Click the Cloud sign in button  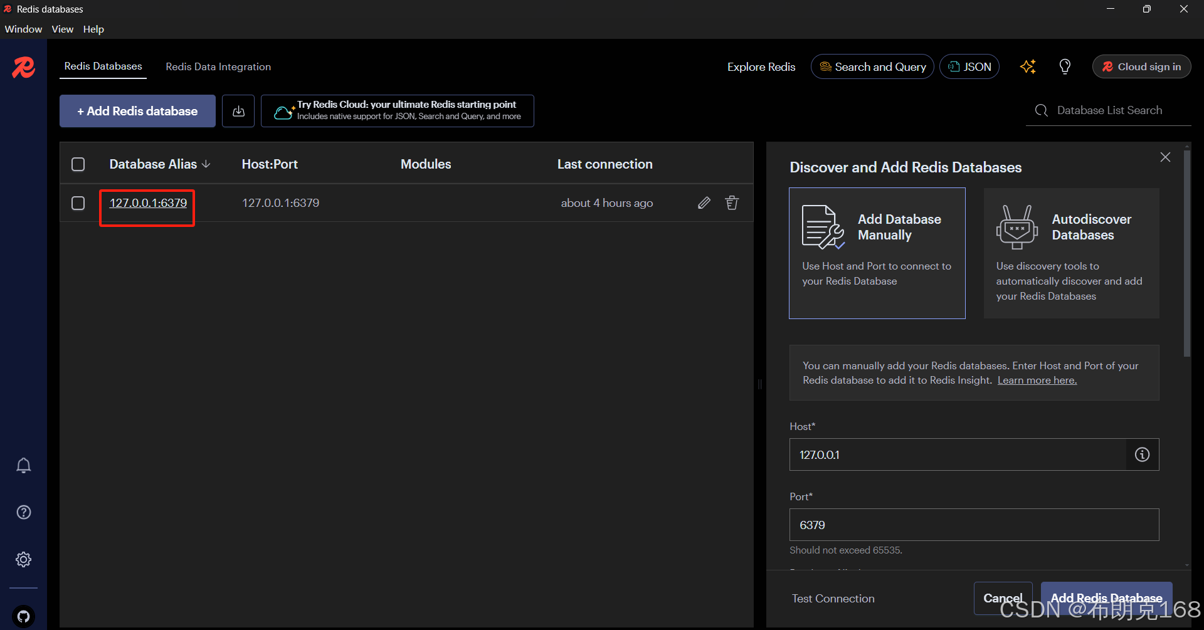1141,66
